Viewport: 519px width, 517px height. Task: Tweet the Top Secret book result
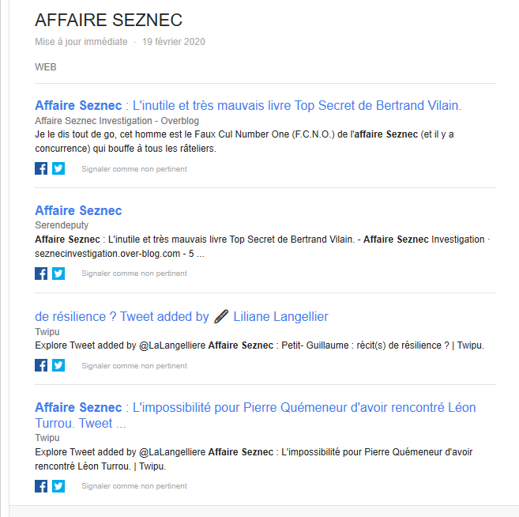[x=58, y=168]
